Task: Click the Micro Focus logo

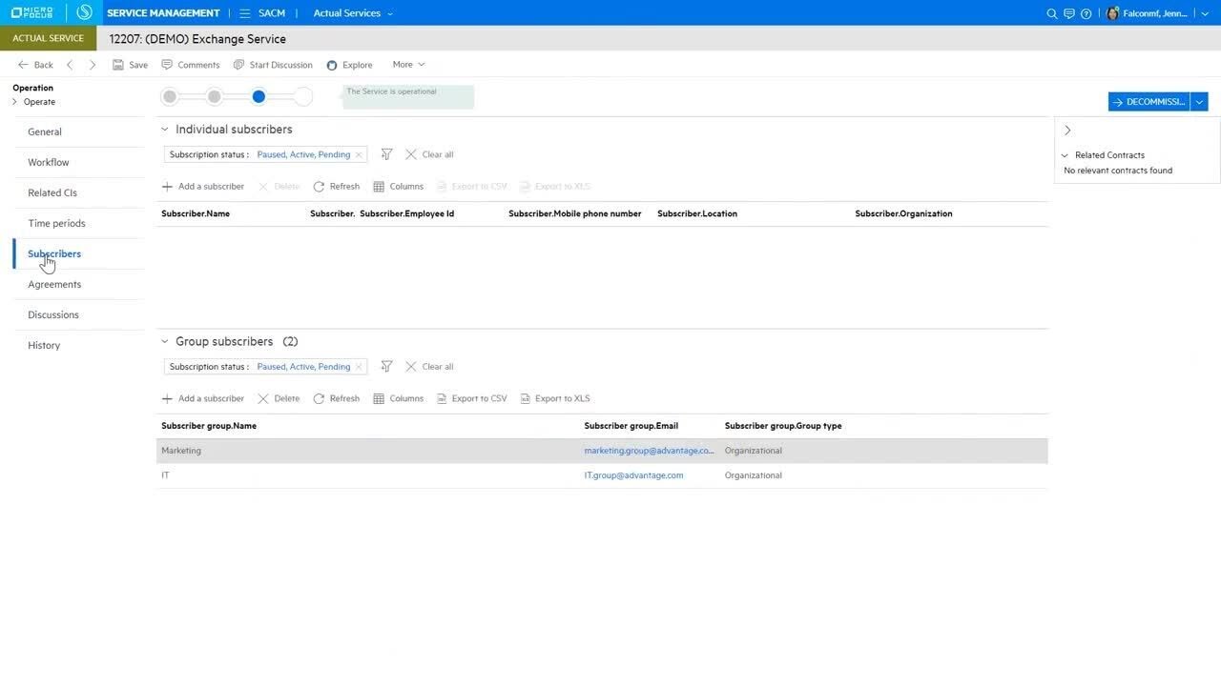Action: coord(31,12)
